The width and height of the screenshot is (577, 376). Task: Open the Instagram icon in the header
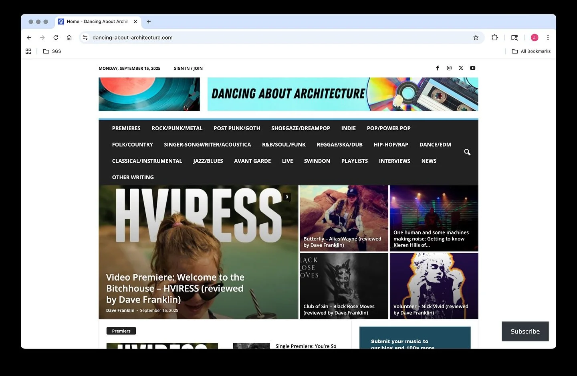(449, 68)
